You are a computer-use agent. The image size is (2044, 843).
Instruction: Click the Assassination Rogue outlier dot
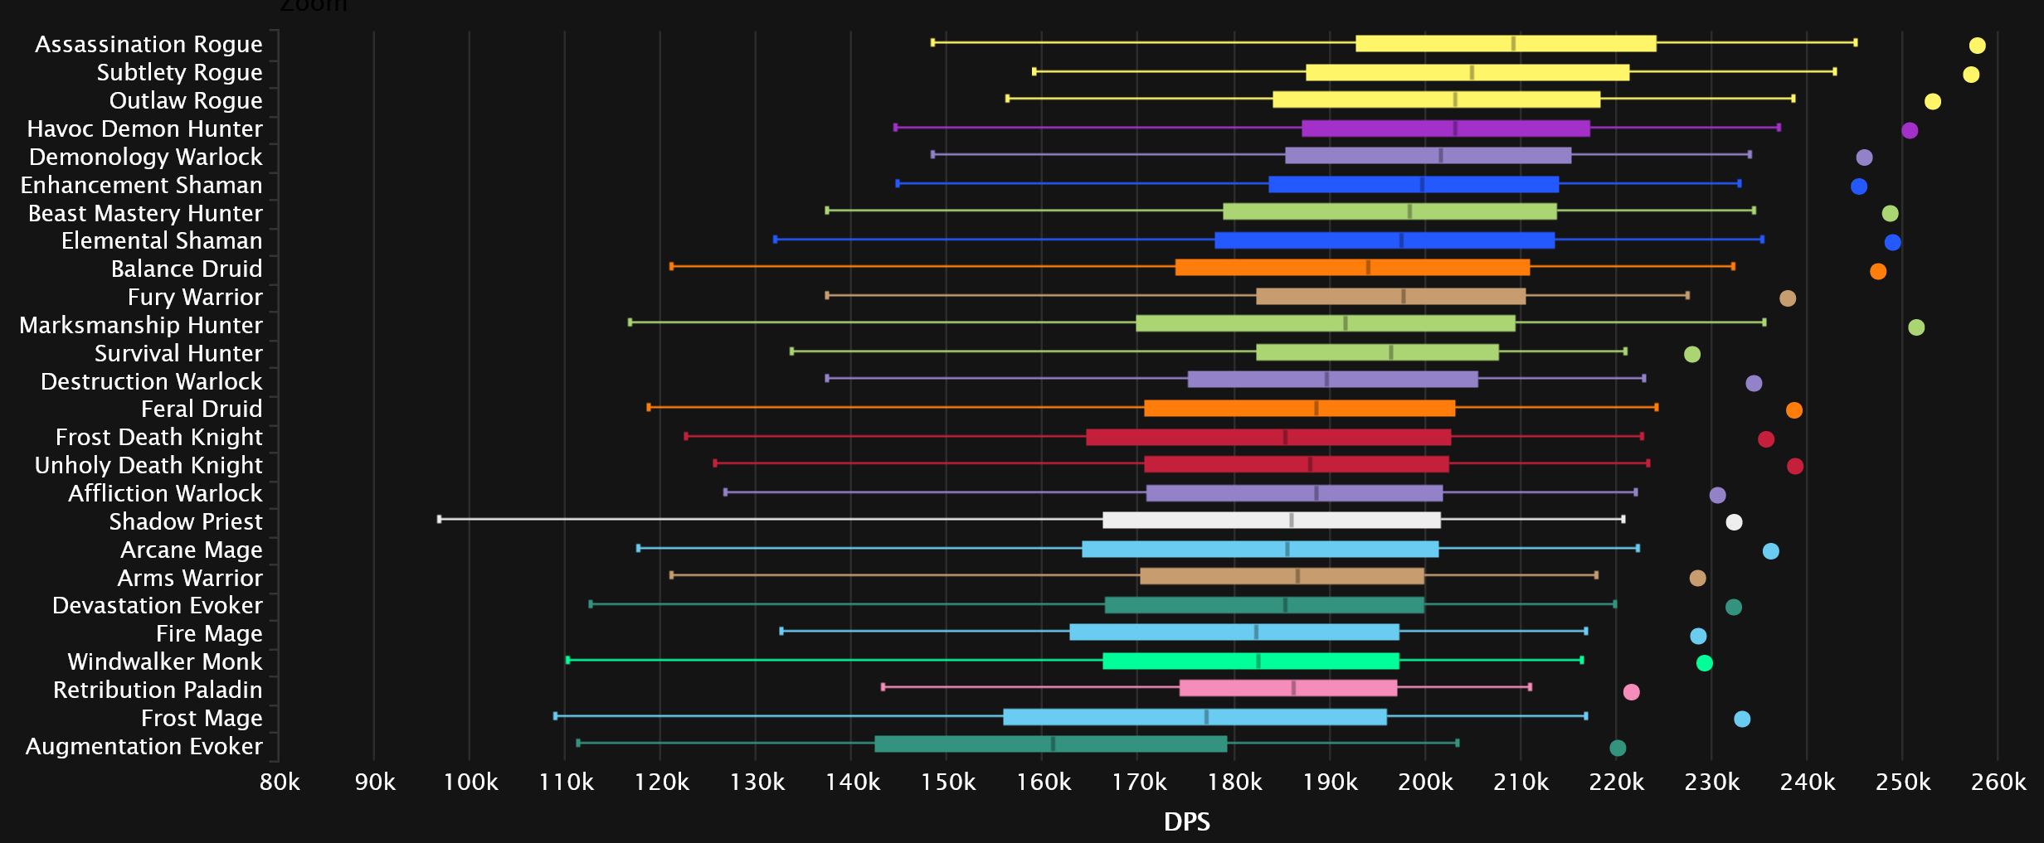pos(1978,46)
